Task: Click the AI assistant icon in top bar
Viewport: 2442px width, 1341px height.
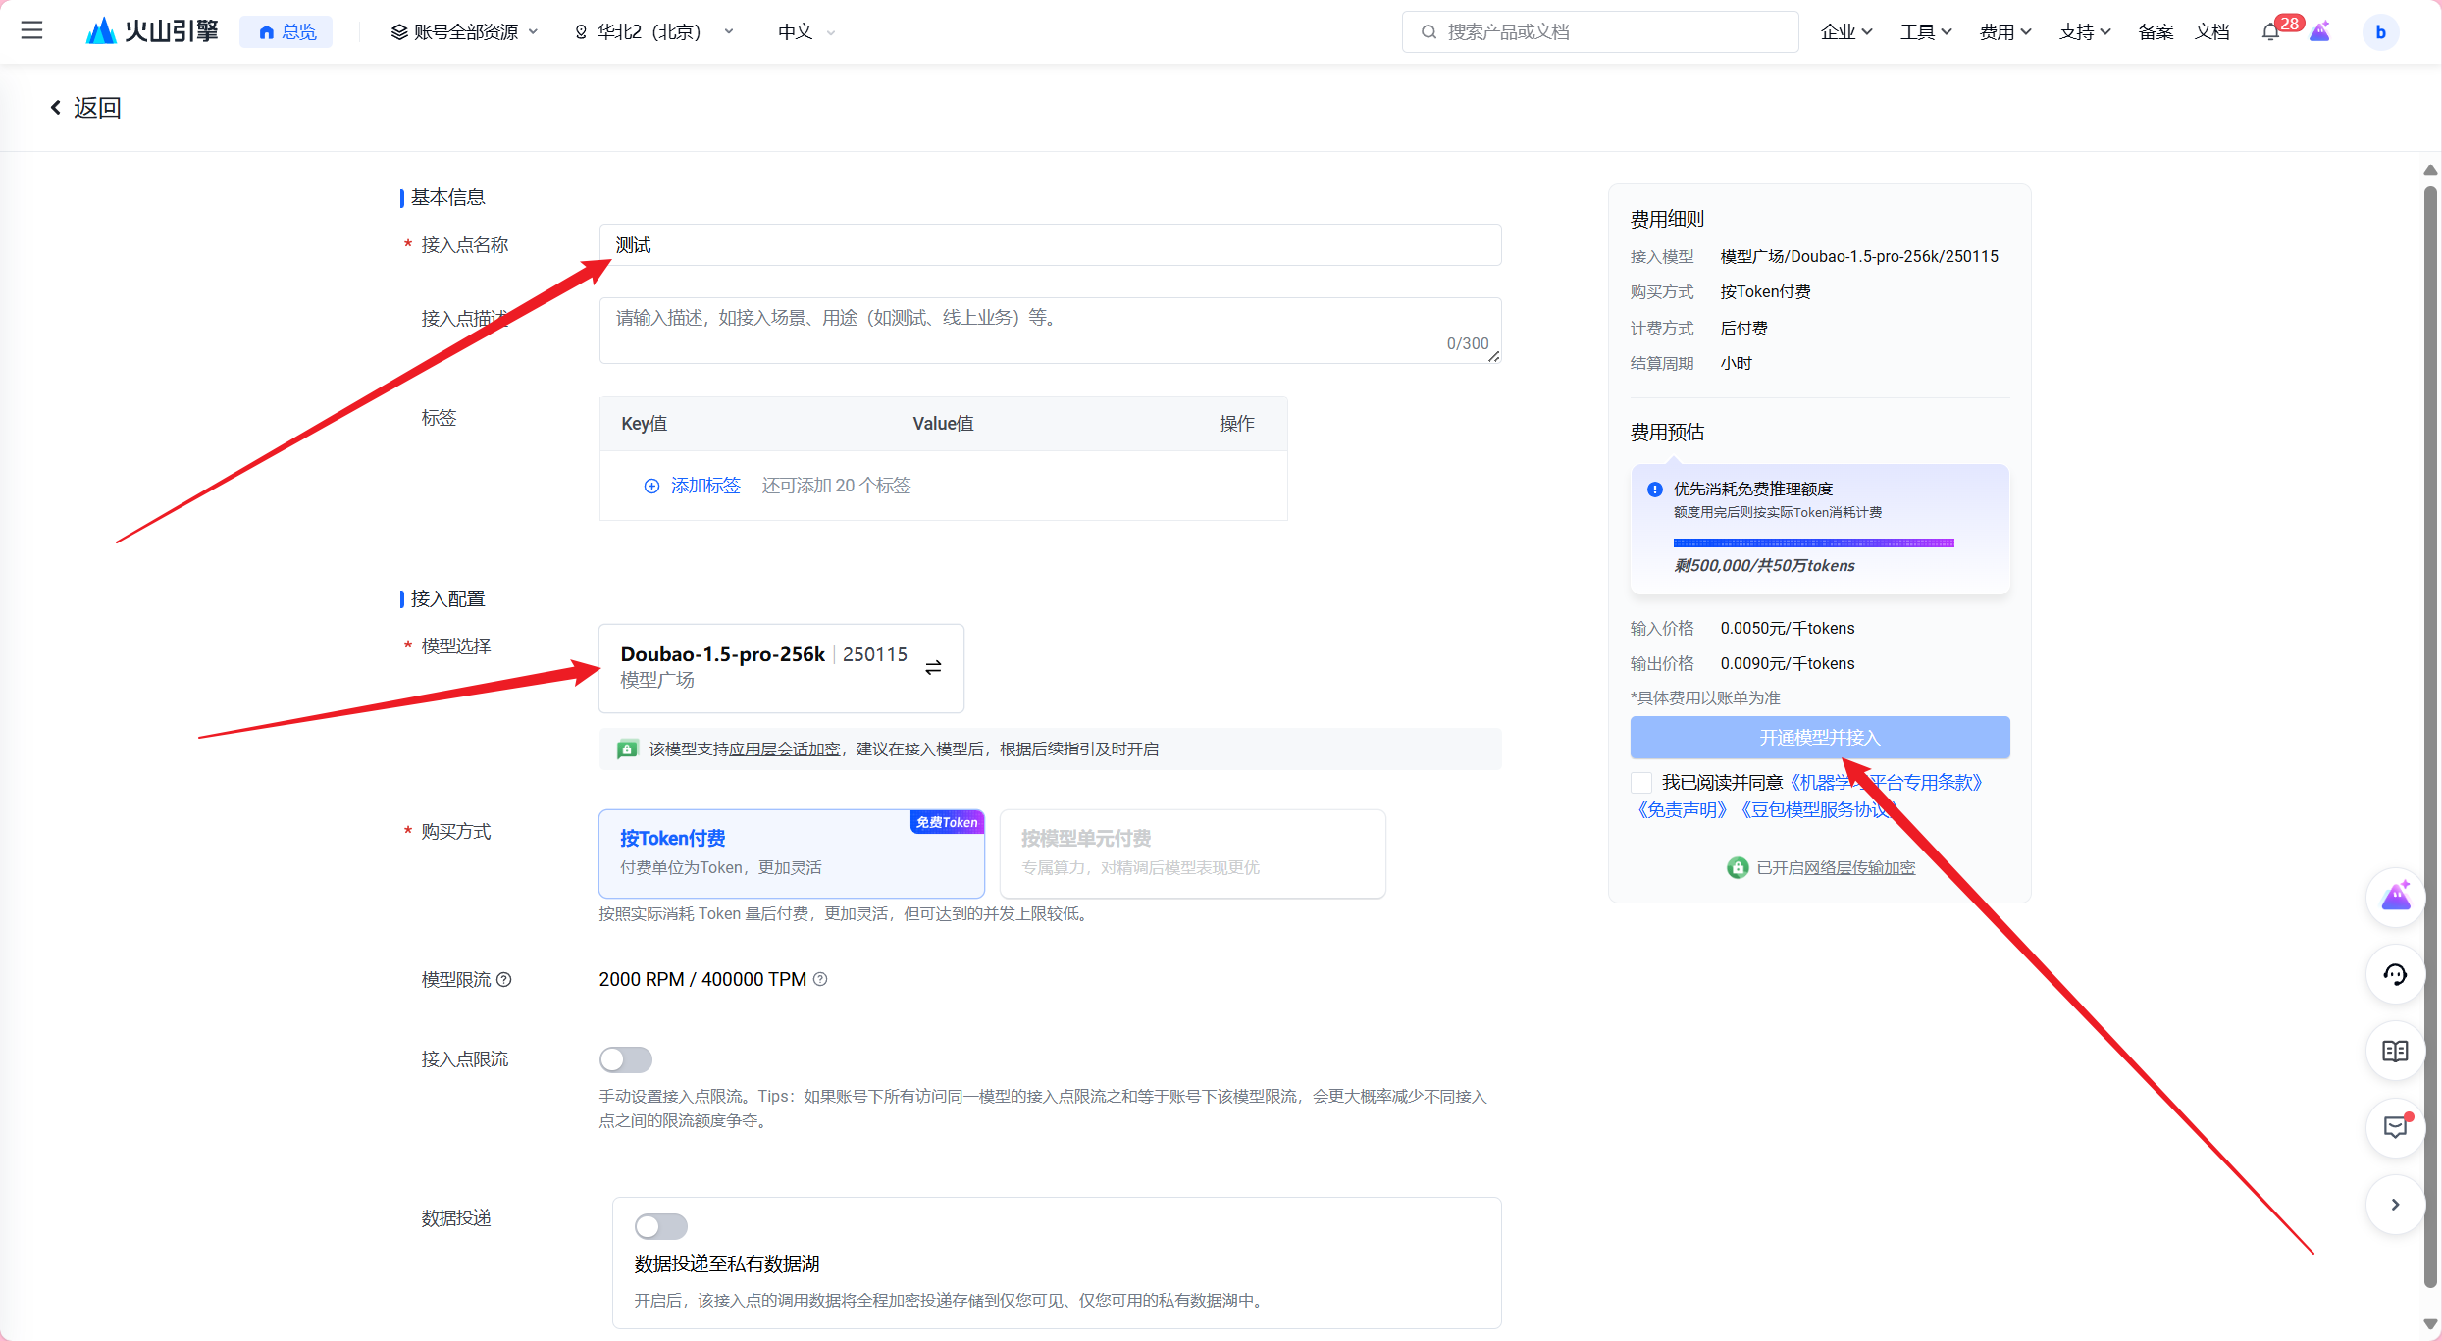Action: pos(2320,31)
